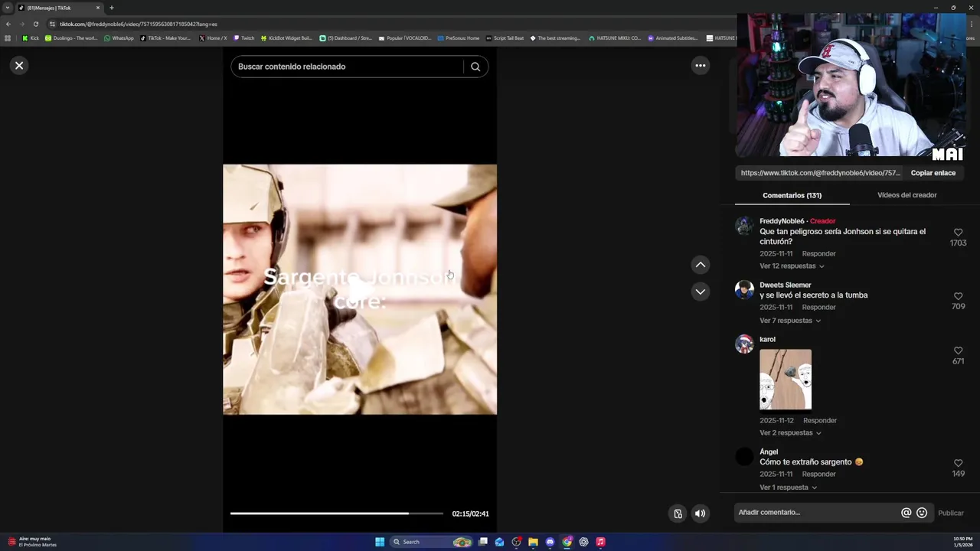Click the browser back arrow

8,24
